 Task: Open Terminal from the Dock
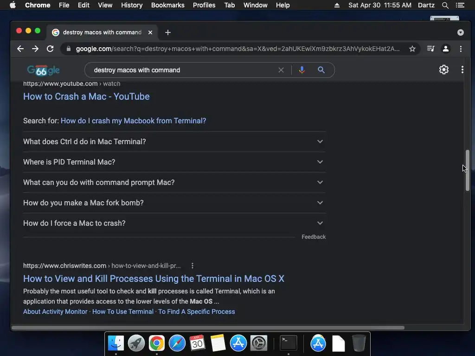click(x=288, y=343)
